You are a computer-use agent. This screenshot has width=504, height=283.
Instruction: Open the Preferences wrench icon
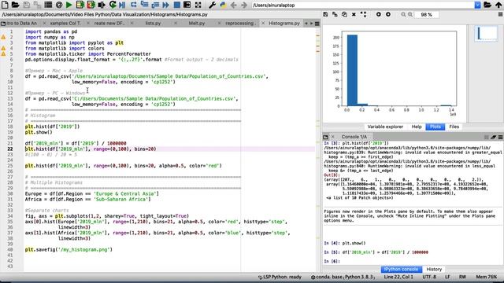point(212,5)
